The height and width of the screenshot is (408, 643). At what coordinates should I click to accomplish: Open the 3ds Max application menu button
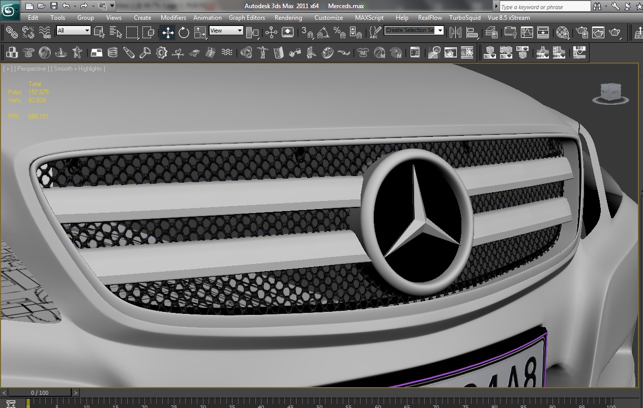[10, 10]
